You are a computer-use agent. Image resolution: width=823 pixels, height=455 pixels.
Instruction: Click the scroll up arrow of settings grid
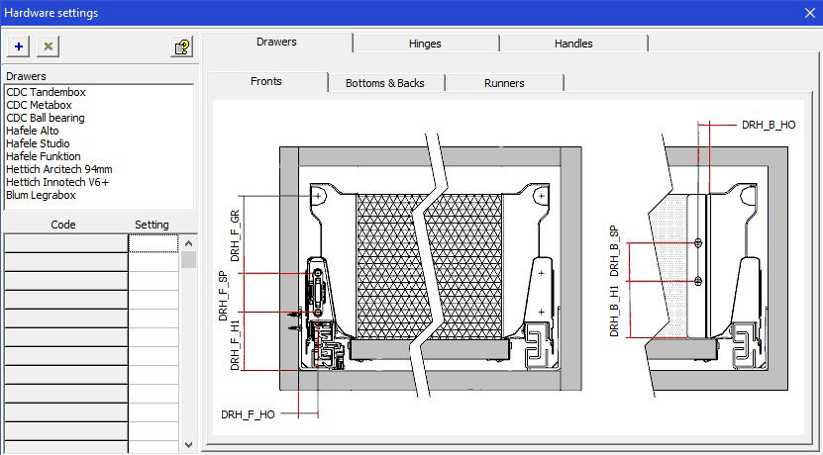coord(189,243)
